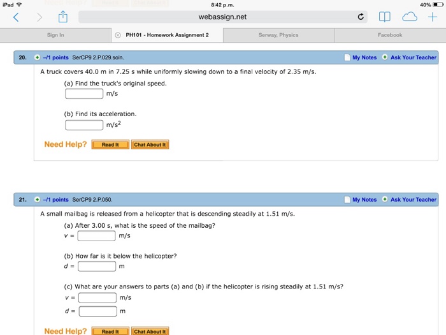
Task: Click Read It button for question 20
Action: [110, 145]
